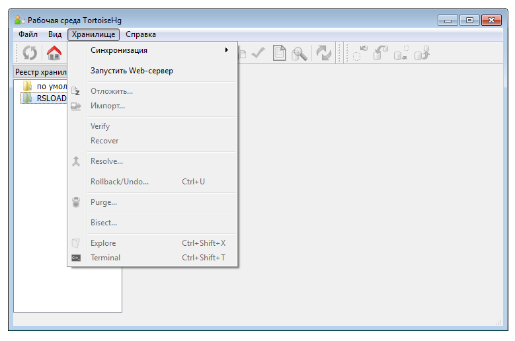This screenshot has height=341, width=515.
Task: Click the import icon beside Импорт
Action: [76, 106]
